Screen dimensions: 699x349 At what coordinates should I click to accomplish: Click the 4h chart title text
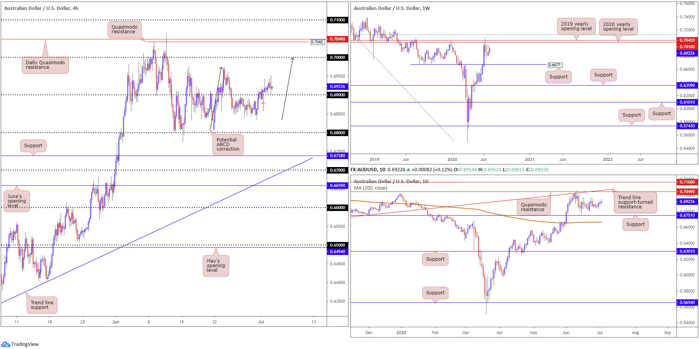[x=41, y=8]
